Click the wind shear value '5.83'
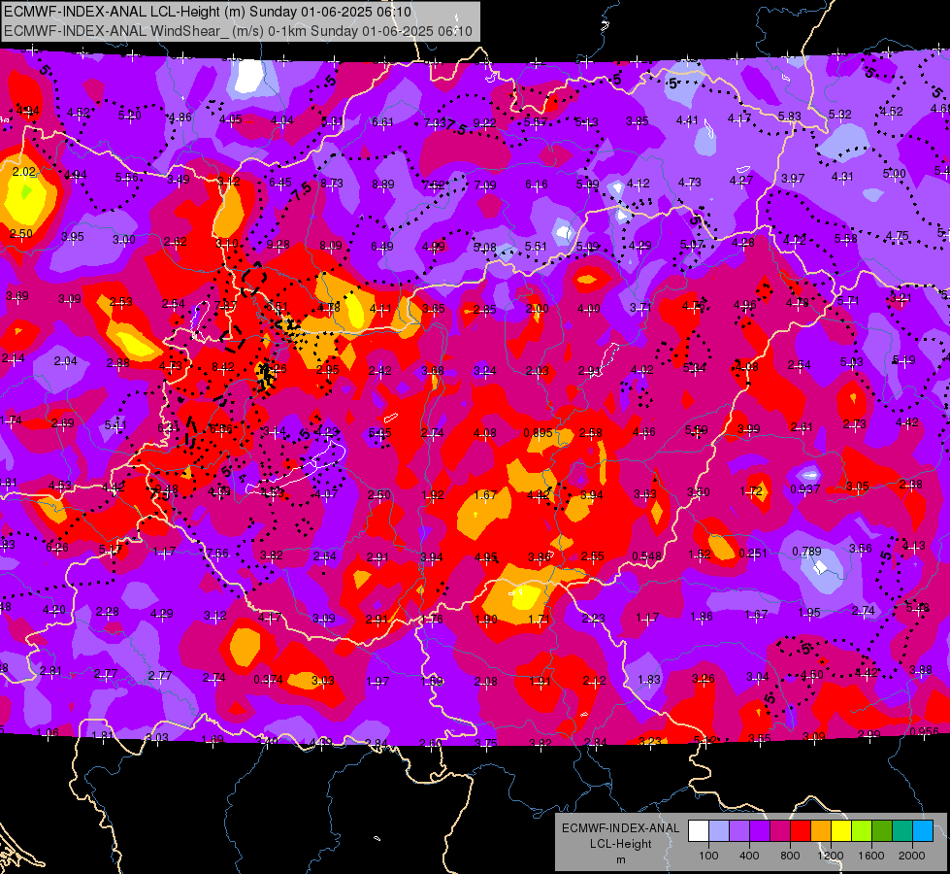The height and width of the screenshot is (874, 950). 790,116
